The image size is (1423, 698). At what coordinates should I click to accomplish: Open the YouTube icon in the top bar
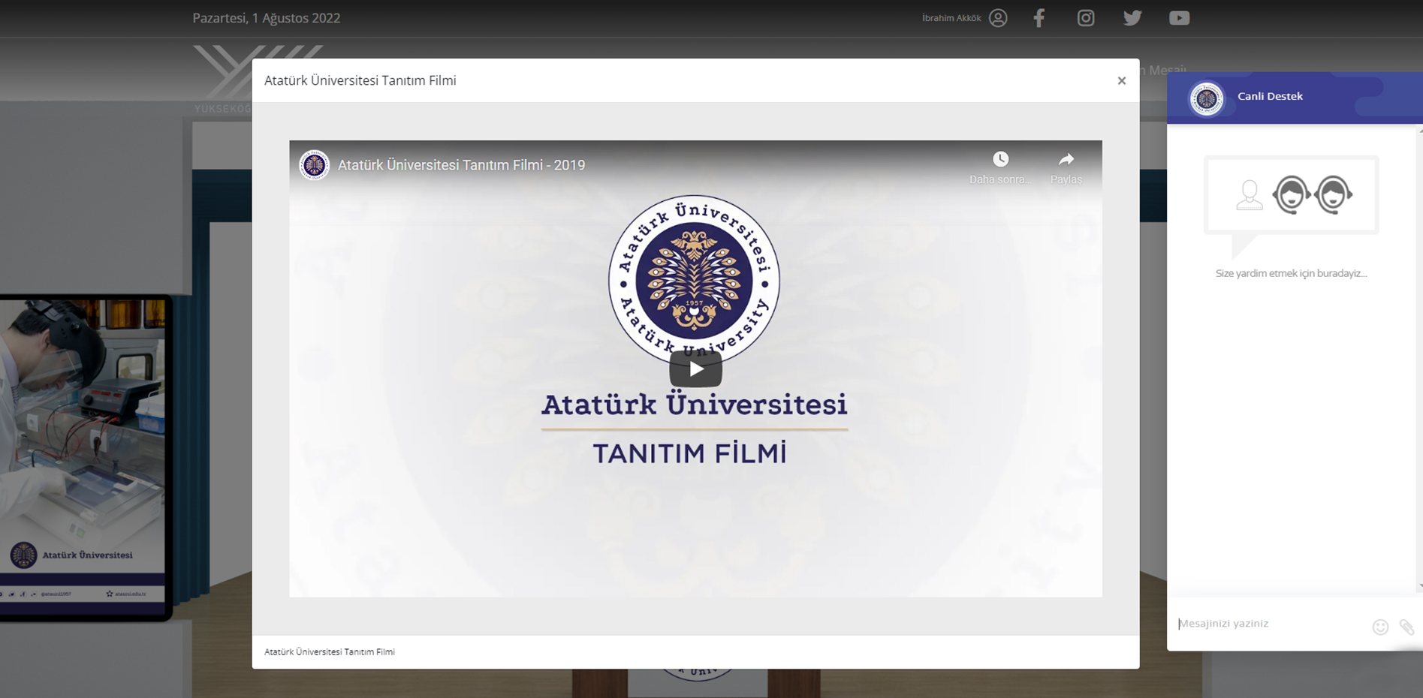[1179, 18]
